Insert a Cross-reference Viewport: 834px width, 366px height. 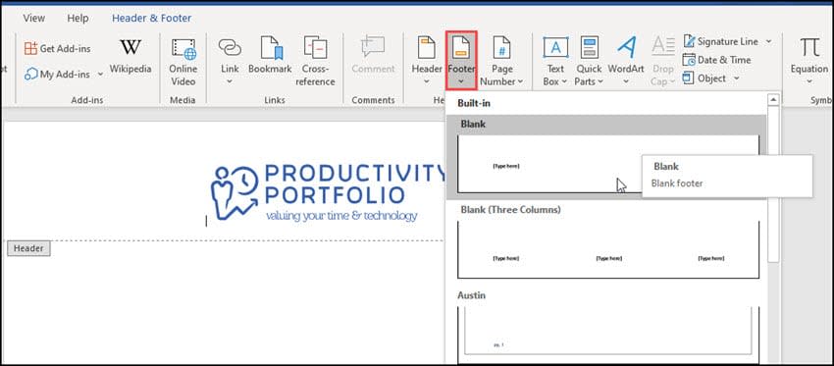click(315, 61)
